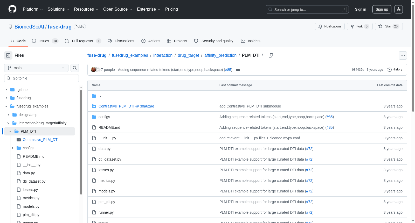This screenshot has width=415, height=223.
Task: Go to drug_target breadcrumb
Action: (188, 55)
